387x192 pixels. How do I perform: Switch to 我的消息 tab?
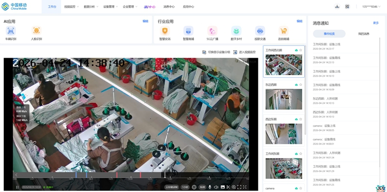coord(364,33)
